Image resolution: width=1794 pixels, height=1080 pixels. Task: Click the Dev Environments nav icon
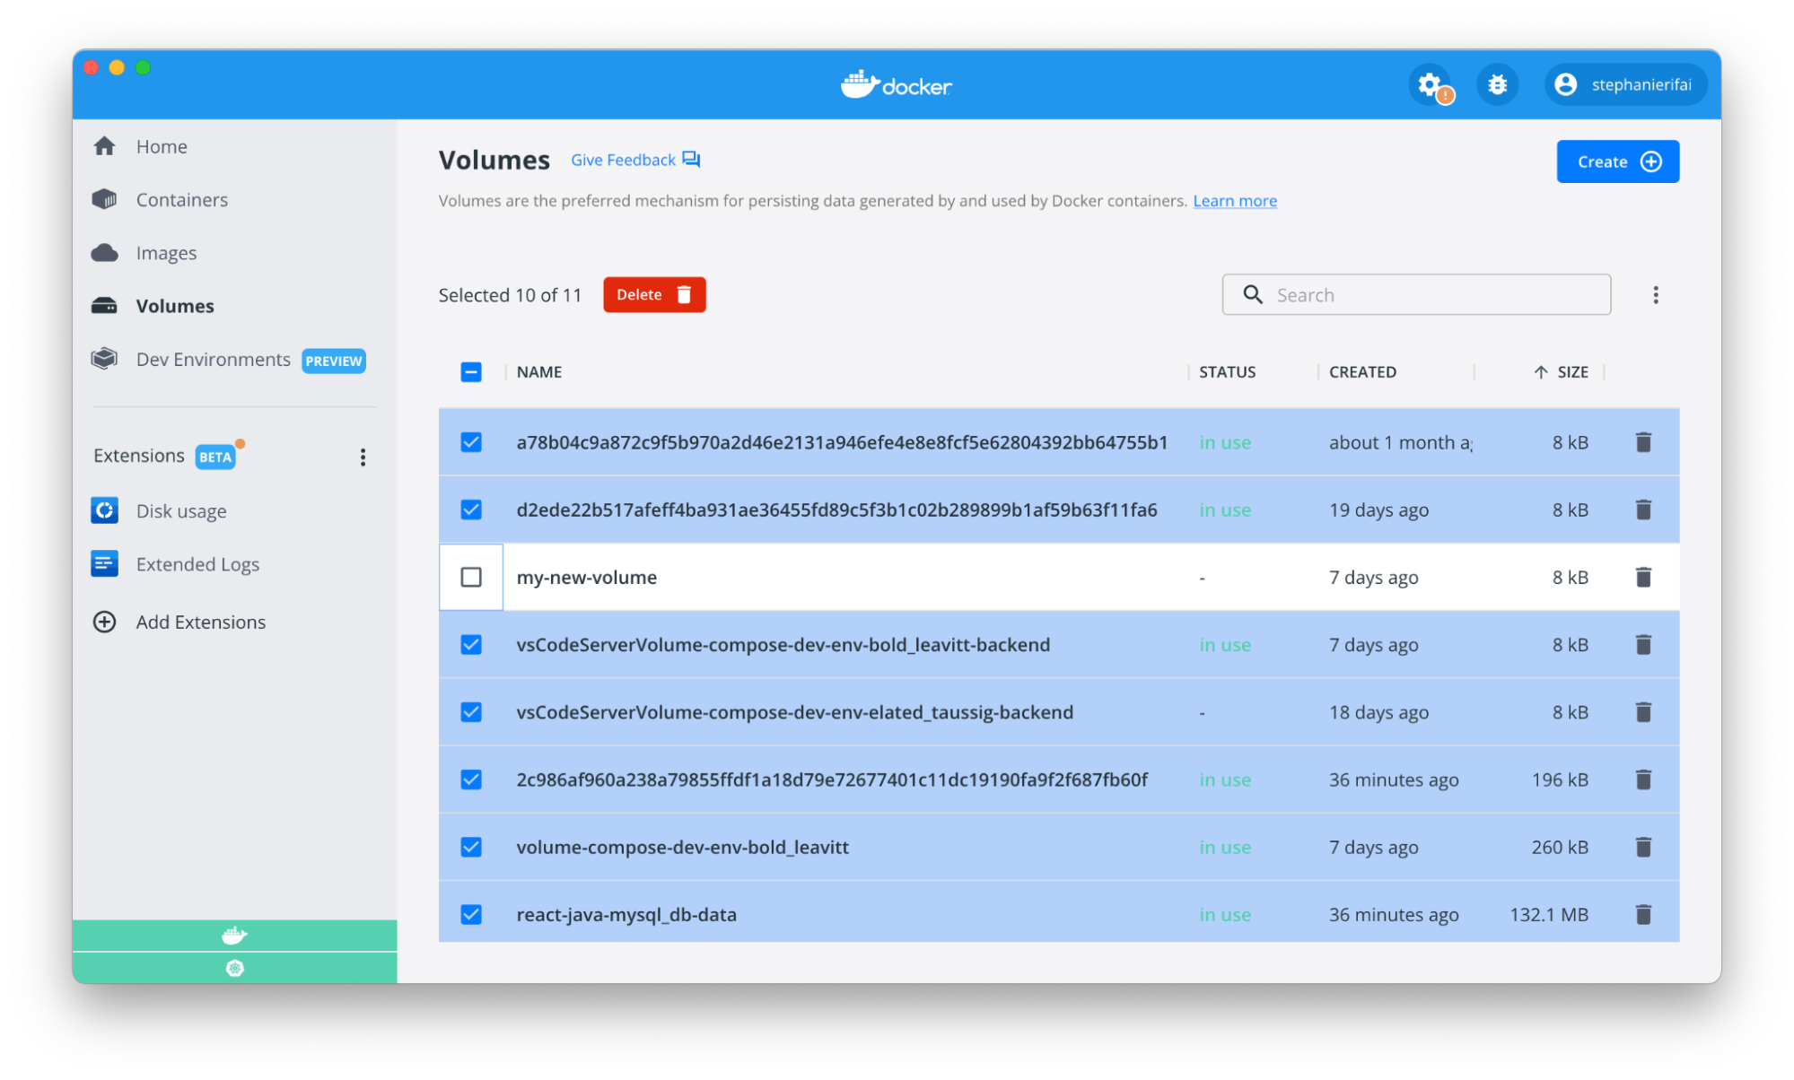coord(107,359)
